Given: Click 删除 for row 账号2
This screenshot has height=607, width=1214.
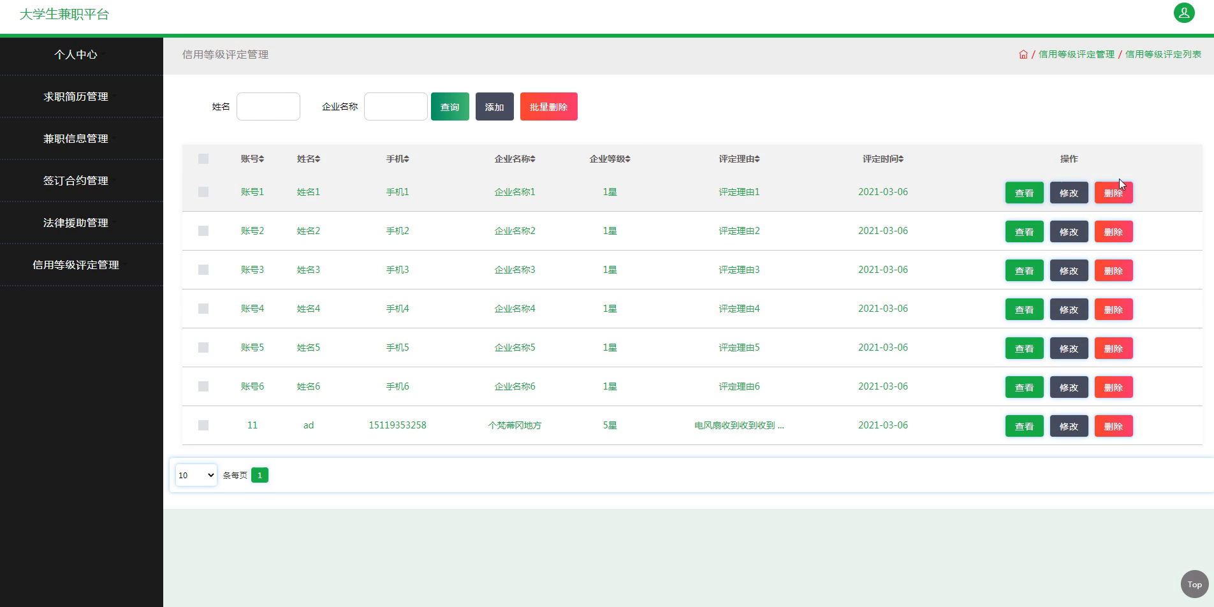Looking at the screenshot, I should point(1114,231).
